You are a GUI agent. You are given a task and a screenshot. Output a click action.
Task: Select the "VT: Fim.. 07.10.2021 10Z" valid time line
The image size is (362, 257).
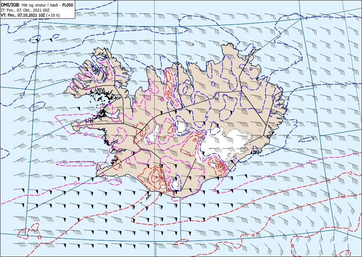click(30, 15)
